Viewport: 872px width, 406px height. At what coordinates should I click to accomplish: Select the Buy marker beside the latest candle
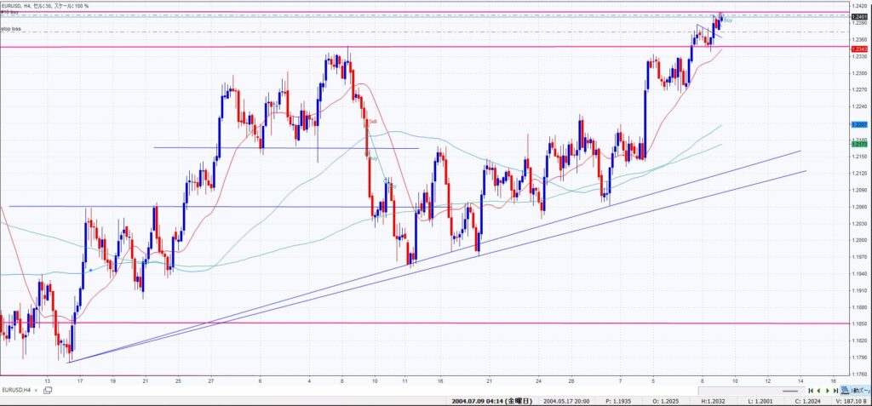pyautogui.click(x=728, y=20)
